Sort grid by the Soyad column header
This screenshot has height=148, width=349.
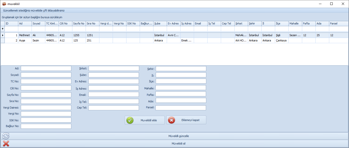coord(38,23)
